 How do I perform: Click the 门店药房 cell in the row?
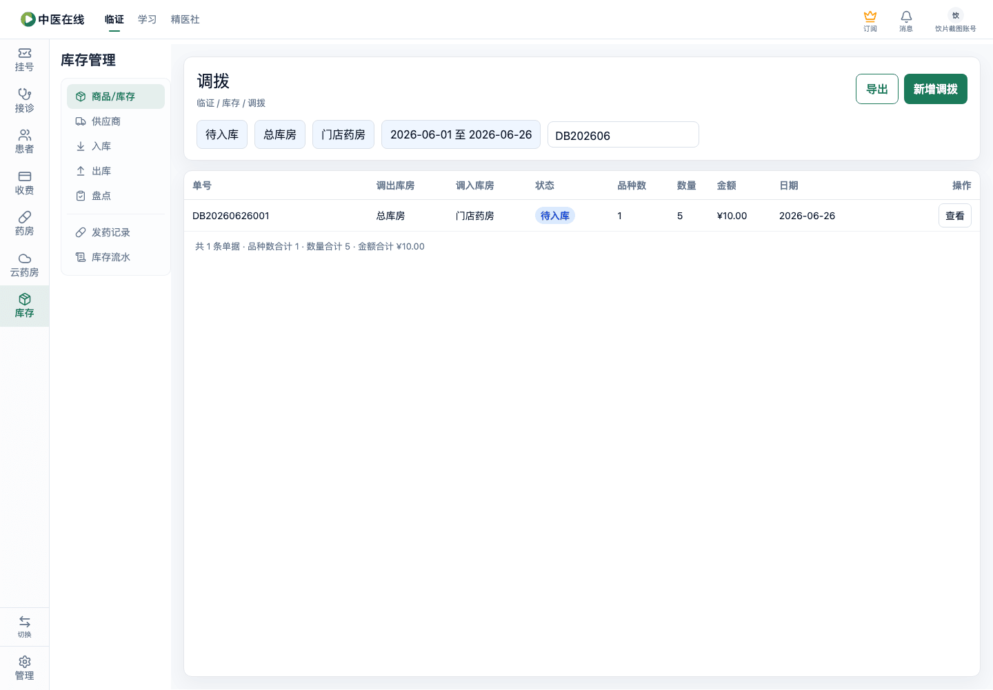[475, 216]
